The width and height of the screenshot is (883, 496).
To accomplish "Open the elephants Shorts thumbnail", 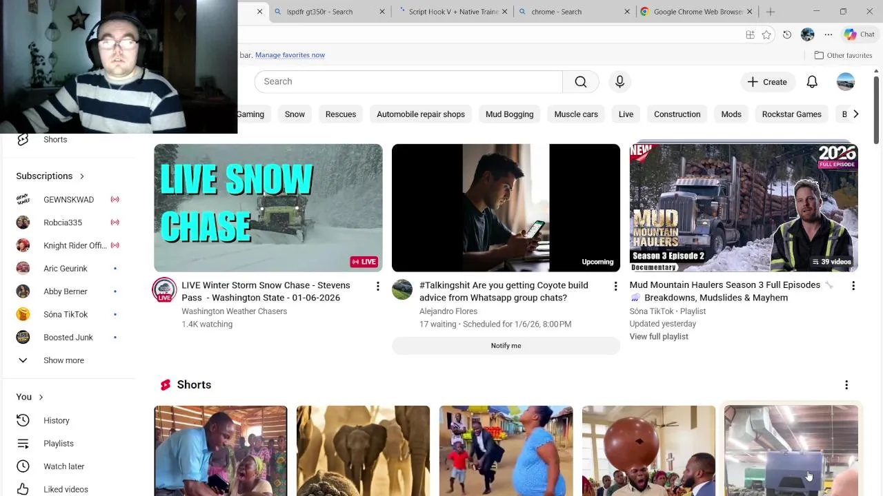I will (363, 451).
